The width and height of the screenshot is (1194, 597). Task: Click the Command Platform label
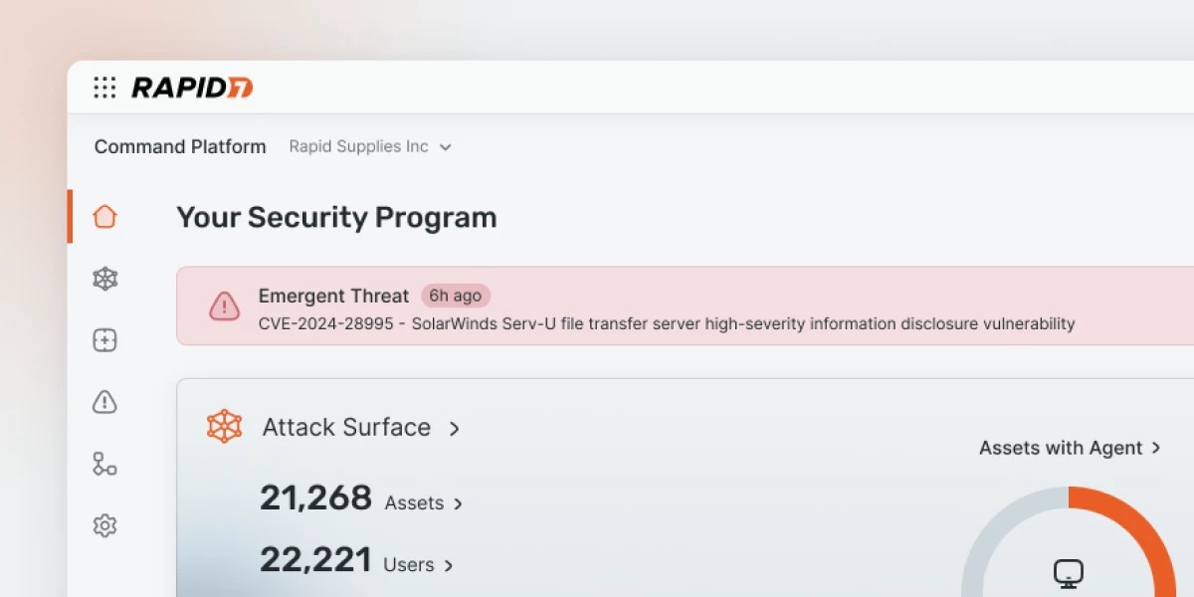coord(180,147)
